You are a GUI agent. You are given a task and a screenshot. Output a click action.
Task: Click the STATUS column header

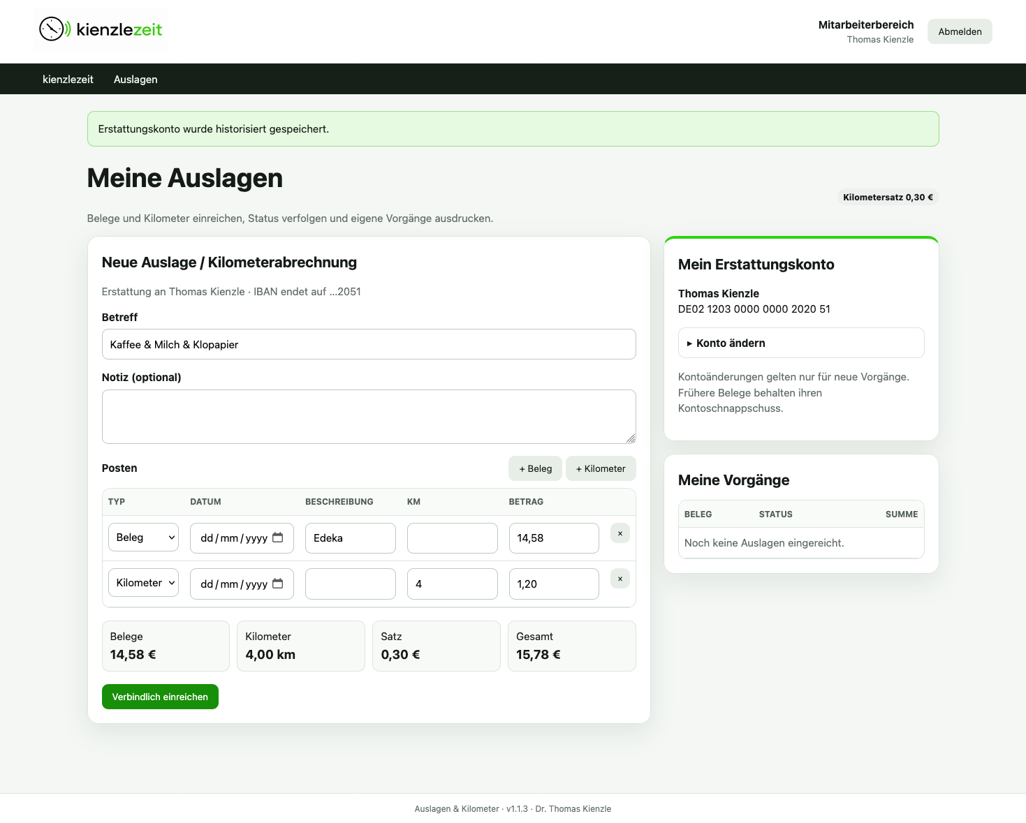[x=775, y=514]
